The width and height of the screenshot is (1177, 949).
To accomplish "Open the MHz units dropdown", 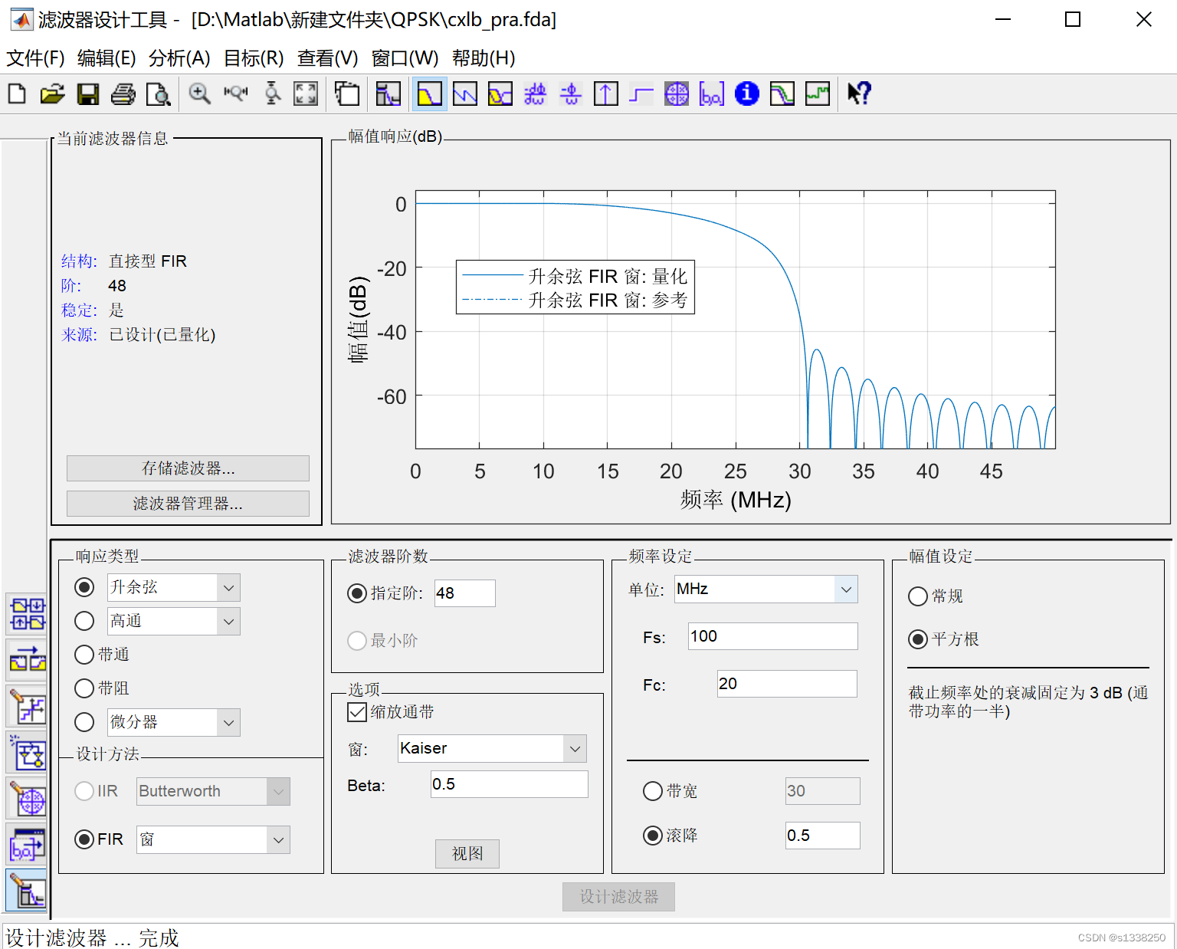I will [846, 589].
